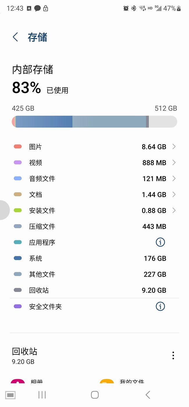Viewport: 189px width, 407px height.
Task: Expand 图片 chevron arrow
Action: [x=174, y=147]
